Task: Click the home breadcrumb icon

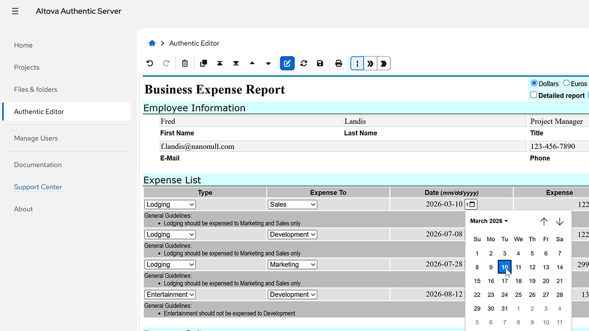Action: coord(152,43)
